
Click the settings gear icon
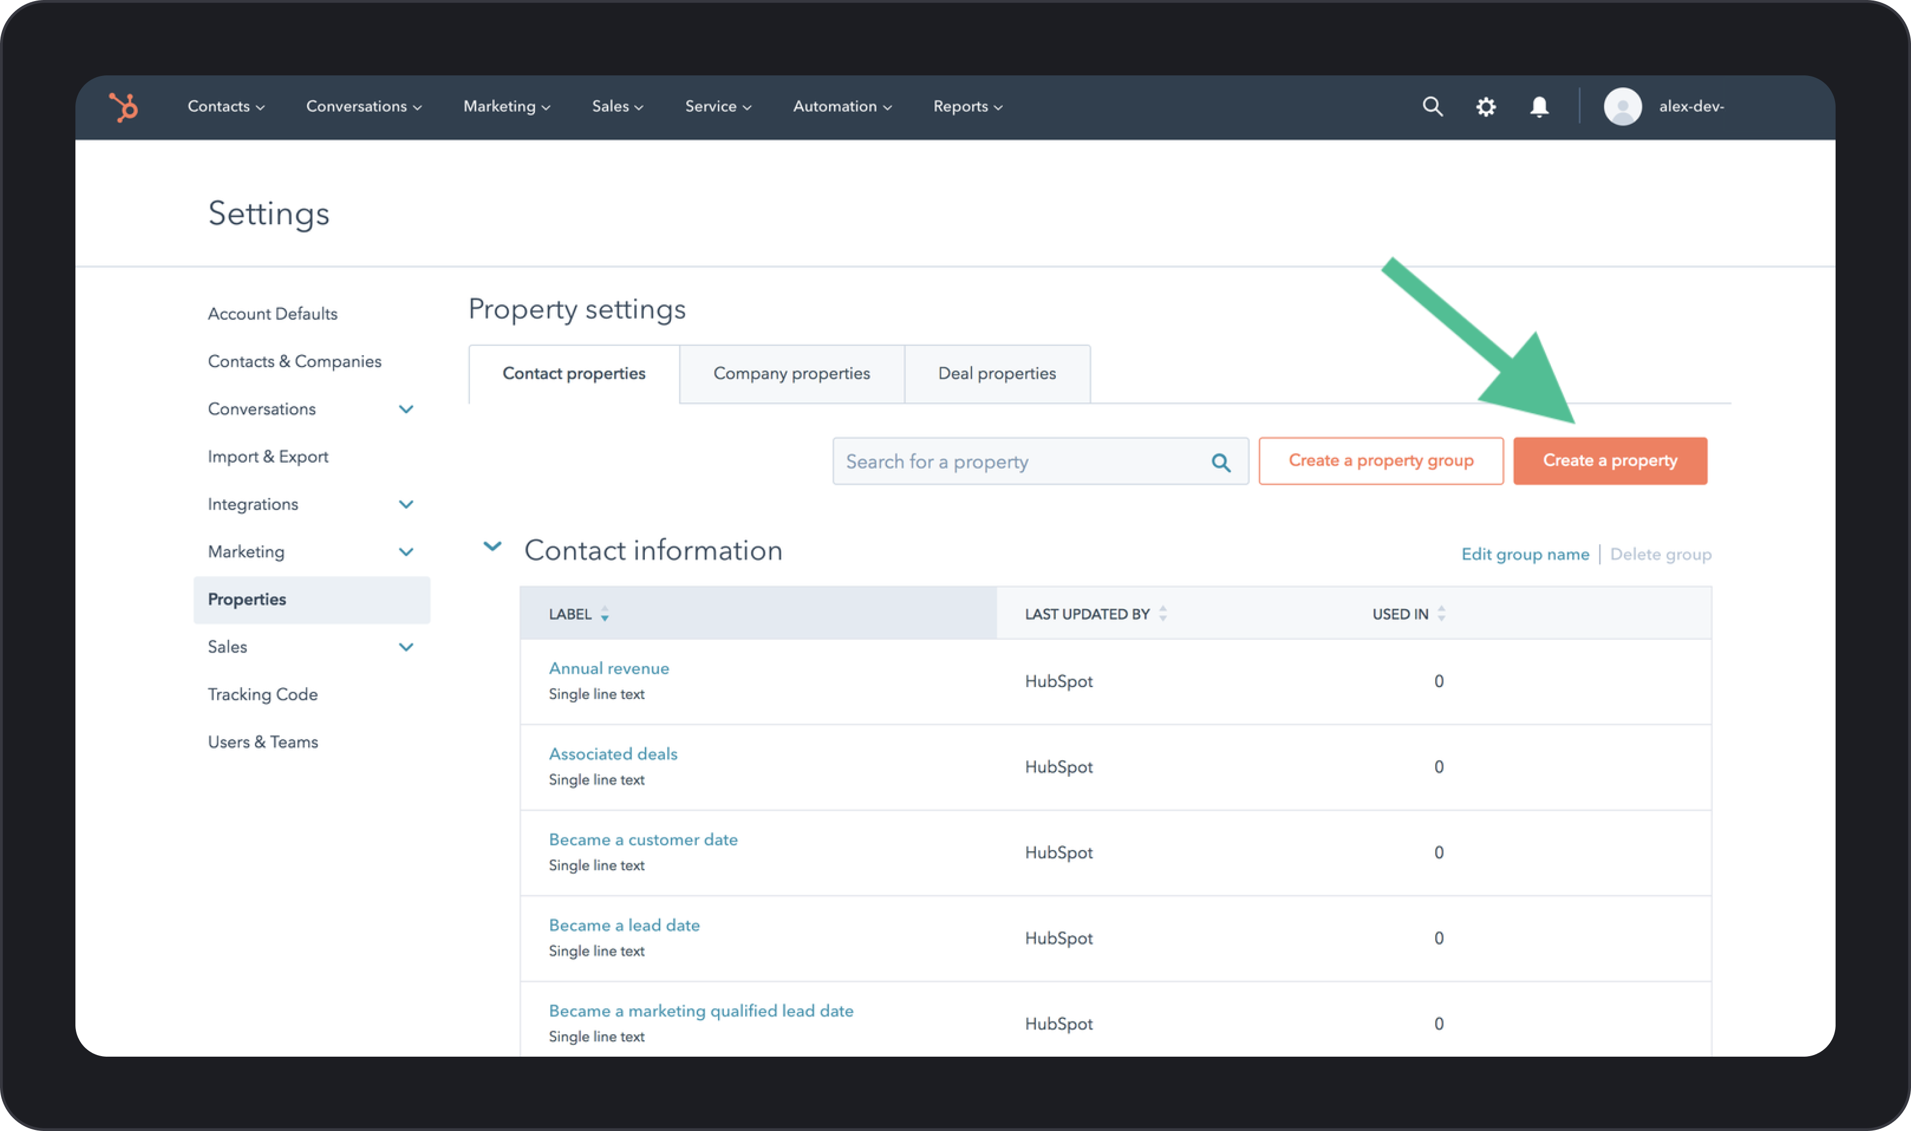coord(1486,107)
